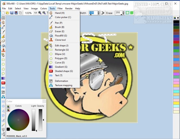Decrease Width with down stepper arrow

coord(99,14)
